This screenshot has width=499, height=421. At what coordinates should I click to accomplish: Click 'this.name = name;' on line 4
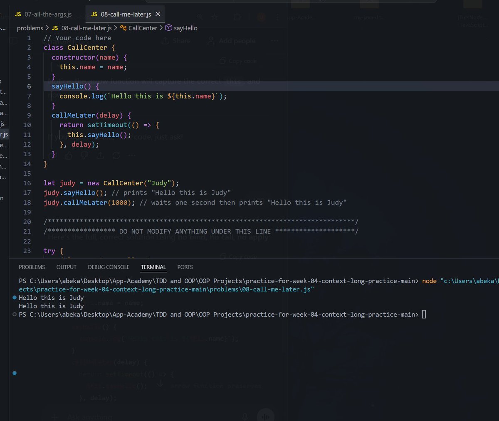click(93, 67)
